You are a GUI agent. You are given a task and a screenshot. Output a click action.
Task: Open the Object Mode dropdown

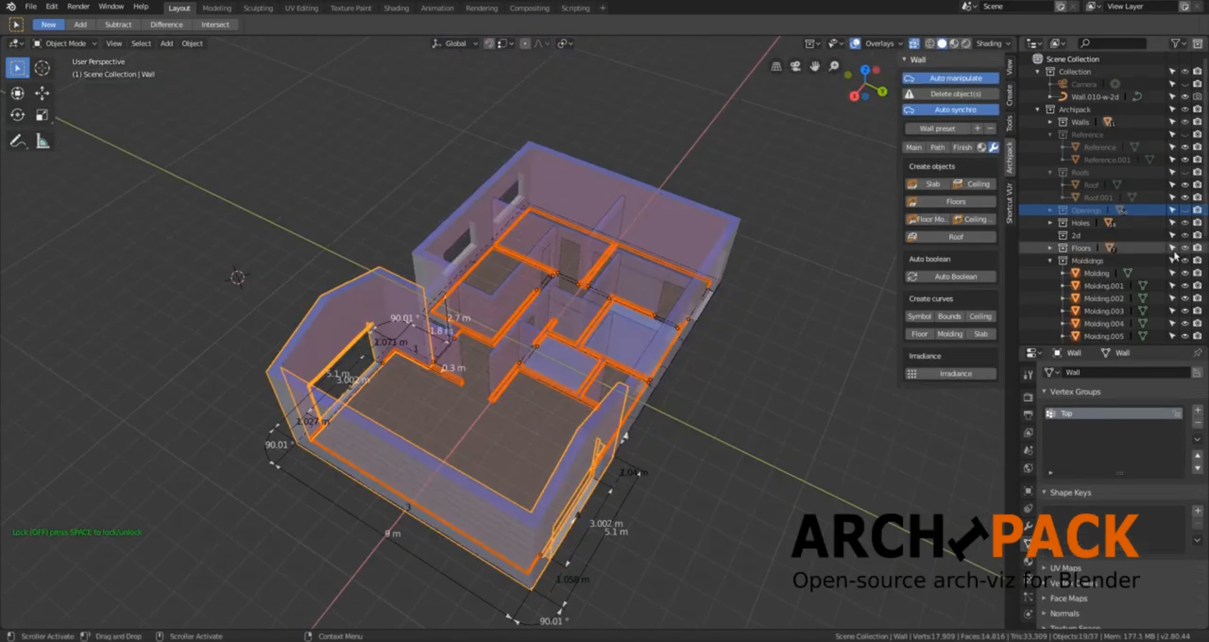coord(65,43)
